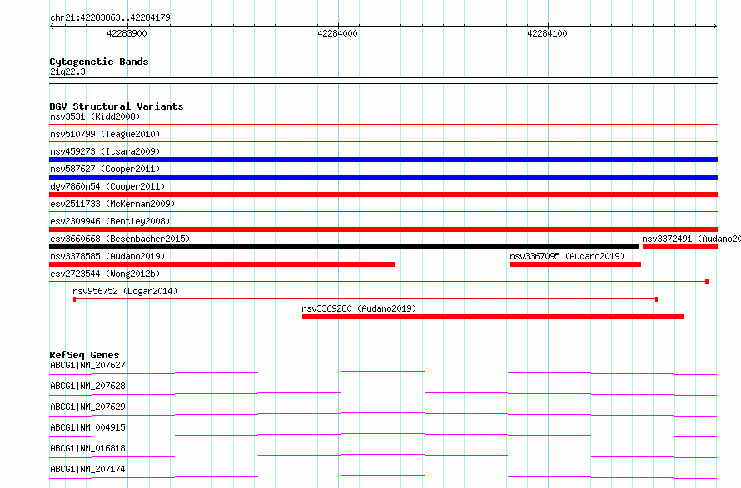Click the red nsv3369280 (Audano2019) bar
741x488 pixels.
[x=493, y=317]
